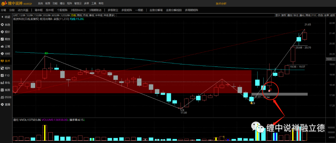Click the 返回 back button
This screenshot has height=143, width=336.
coord(332,15)
